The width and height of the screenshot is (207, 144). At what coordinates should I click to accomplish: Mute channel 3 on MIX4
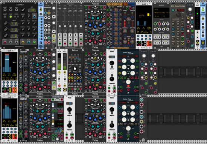tap(70, 26)
